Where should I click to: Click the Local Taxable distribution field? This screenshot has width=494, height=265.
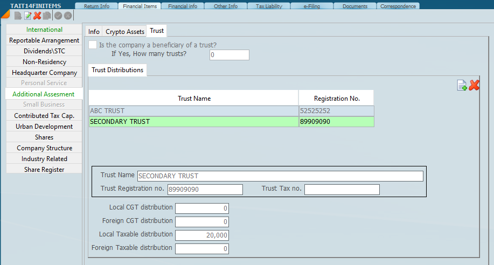202,235
